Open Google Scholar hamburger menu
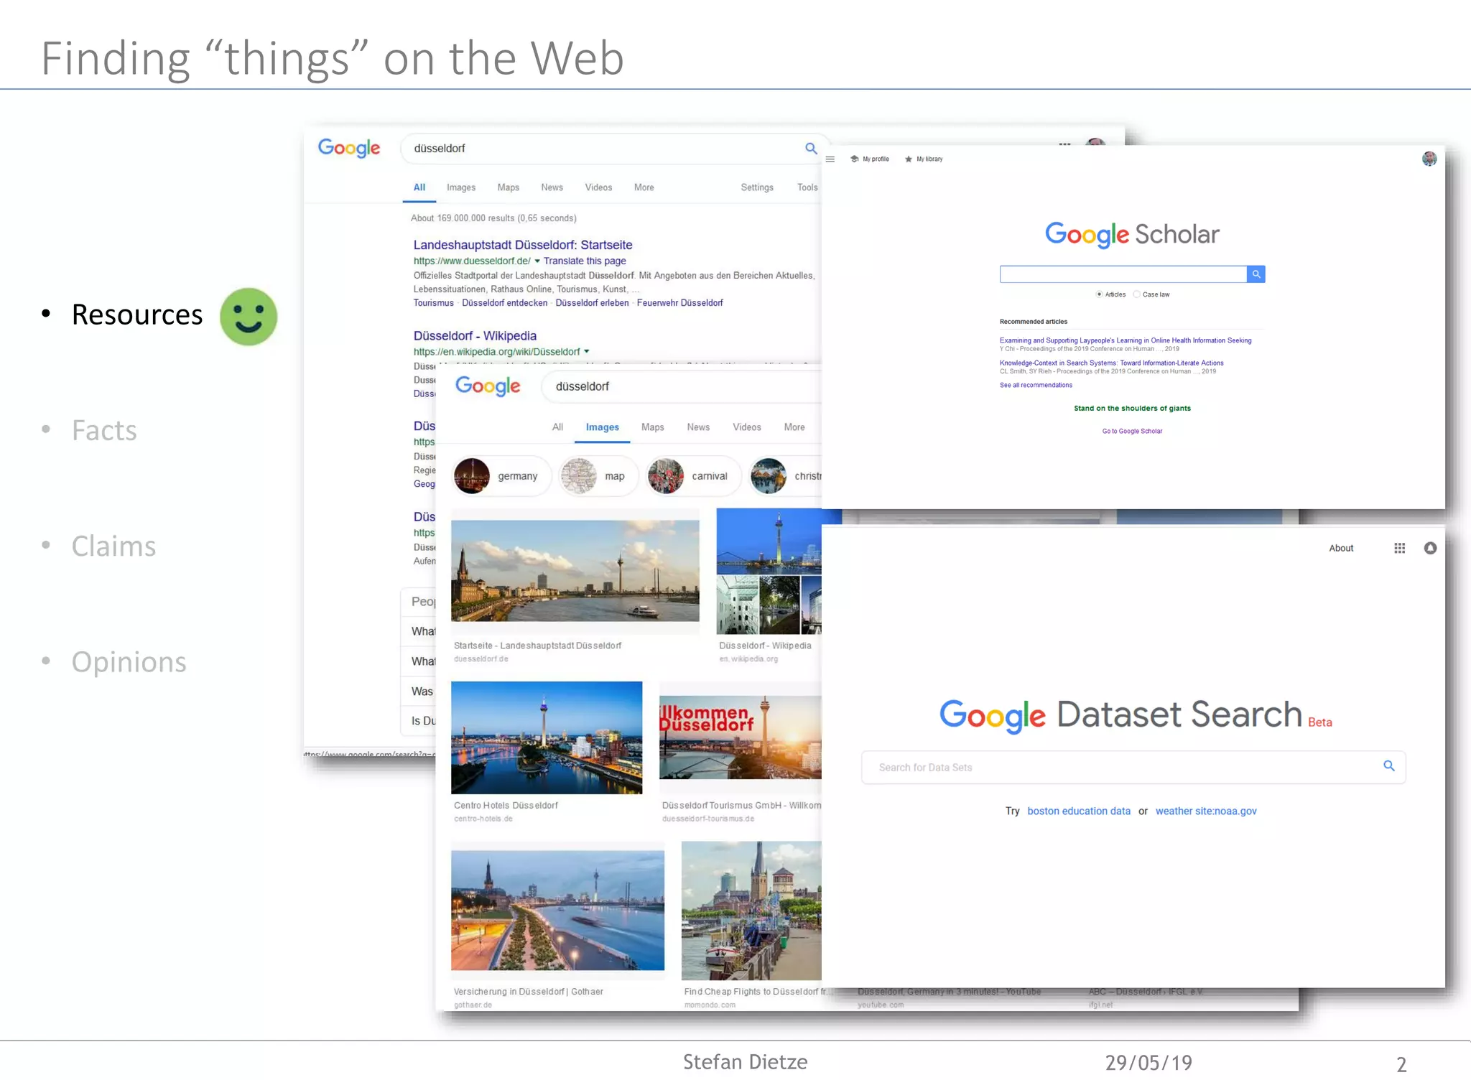The image size is (1471, 1080). (830, 159)
